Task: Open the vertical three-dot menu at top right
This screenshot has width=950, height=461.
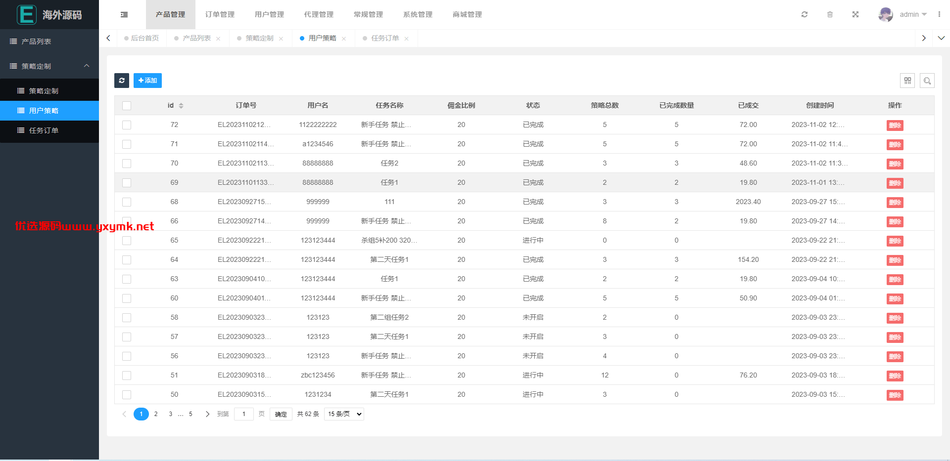Action: [939, 14]
